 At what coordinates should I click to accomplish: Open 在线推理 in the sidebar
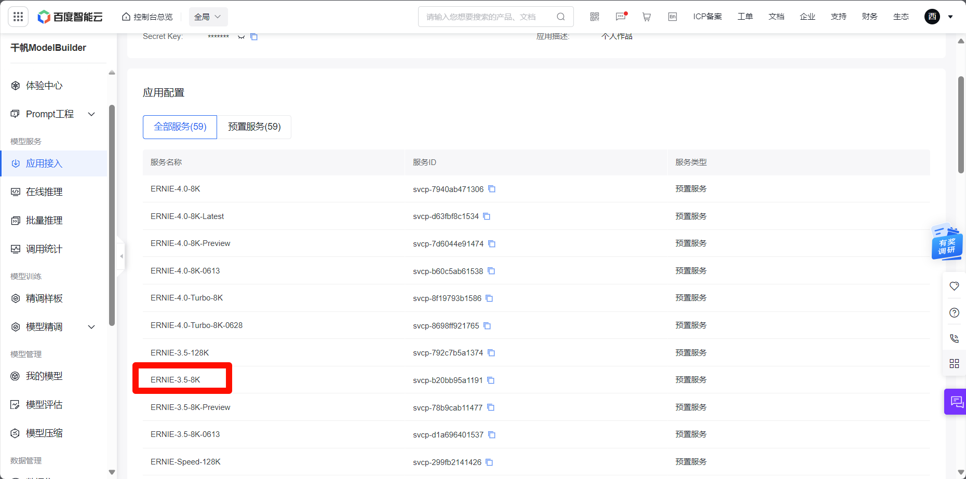[44, 192]
